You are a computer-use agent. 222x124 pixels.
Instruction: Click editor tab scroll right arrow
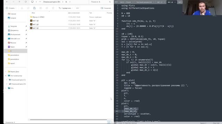pos(117,2)
